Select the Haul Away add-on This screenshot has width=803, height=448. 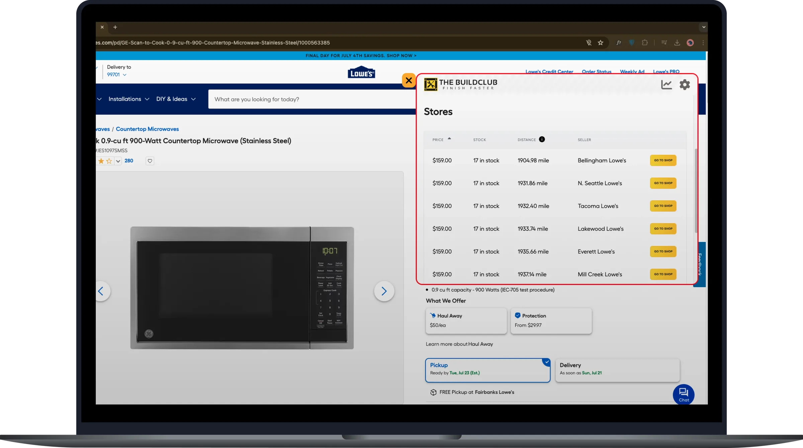pyautogui.click(x=466, y=321)
